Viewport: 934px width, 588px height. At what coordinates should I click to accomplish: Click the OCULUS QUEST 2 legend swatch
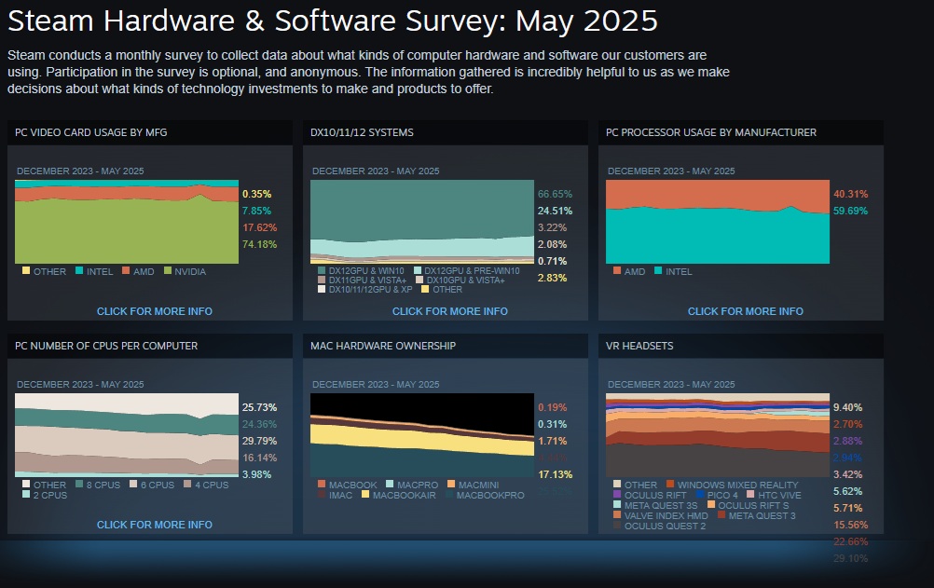click(x=617, y=525)
